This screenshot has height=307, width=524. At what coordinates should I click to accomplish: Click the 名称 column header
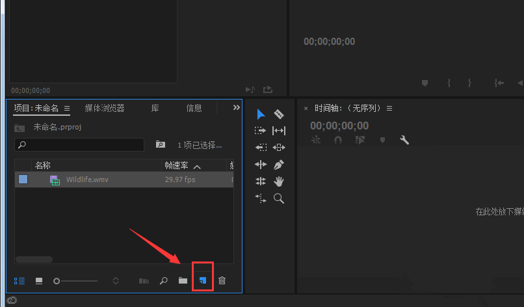click(x=43, y=166)
